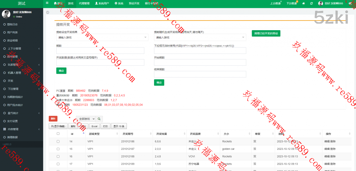Image resolution: width=356 pixels, height=171 pixels.
Task: Click the refresh icon in top bar
Action: [x=311, y=3]
